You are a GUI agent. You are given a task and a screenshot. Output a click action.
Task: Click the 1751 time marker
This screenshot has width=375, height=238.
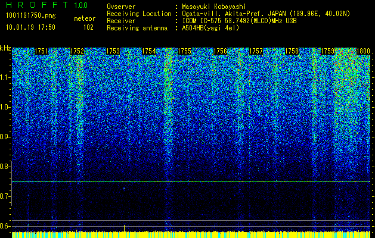pyautogui.click(x=41, y=51)
